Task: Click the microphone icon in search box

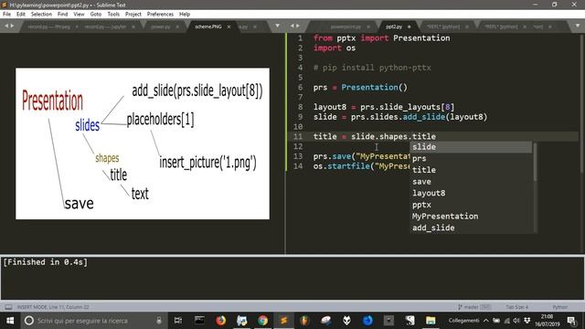Action: point(159,321)
